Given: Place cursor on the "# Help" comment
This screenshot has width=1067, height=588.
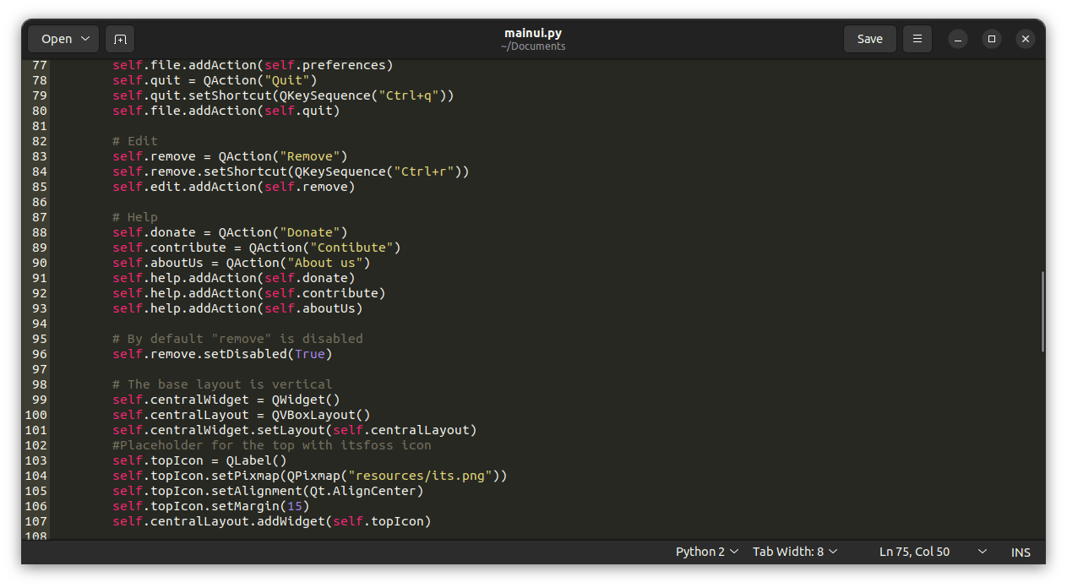Looking at the screenshot, I should coord(135,217).
